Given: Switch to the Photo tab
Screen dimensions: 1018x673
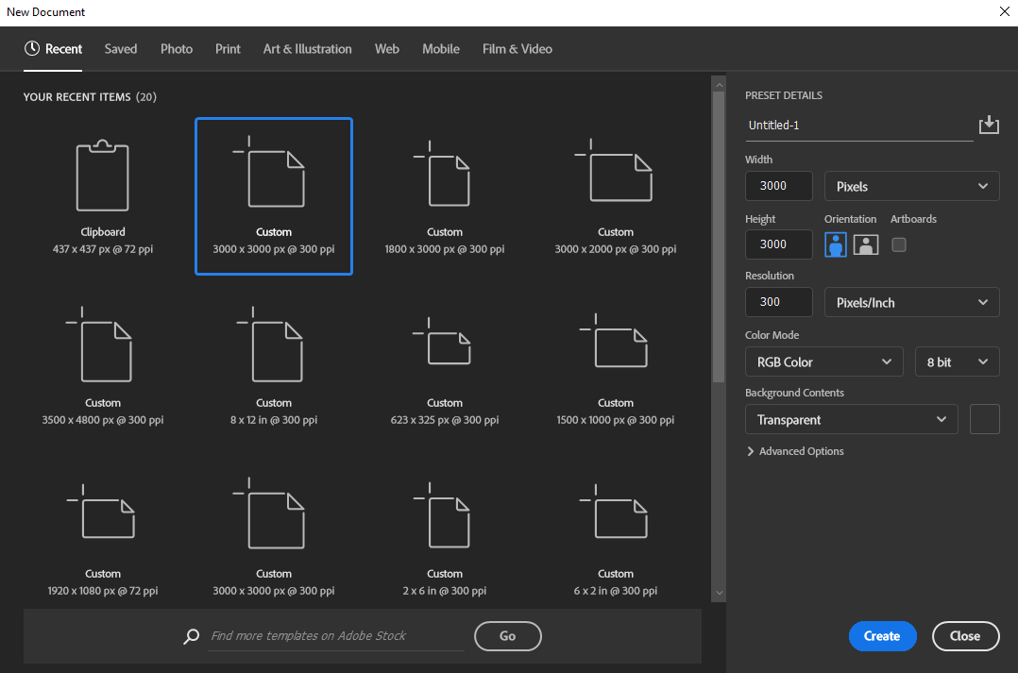Looking at the screenshot, I should pyautogui.click(x=176, y=48).
